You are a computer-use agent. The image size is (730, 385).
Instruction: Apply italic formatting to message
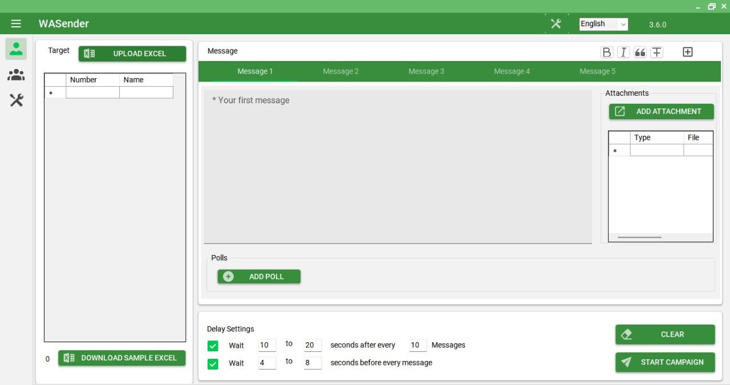click(x=623, y=52)
